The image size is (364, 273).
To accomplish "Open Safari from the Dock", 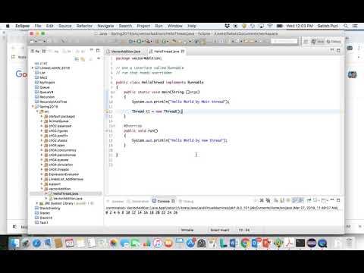I will coord(36,243).
